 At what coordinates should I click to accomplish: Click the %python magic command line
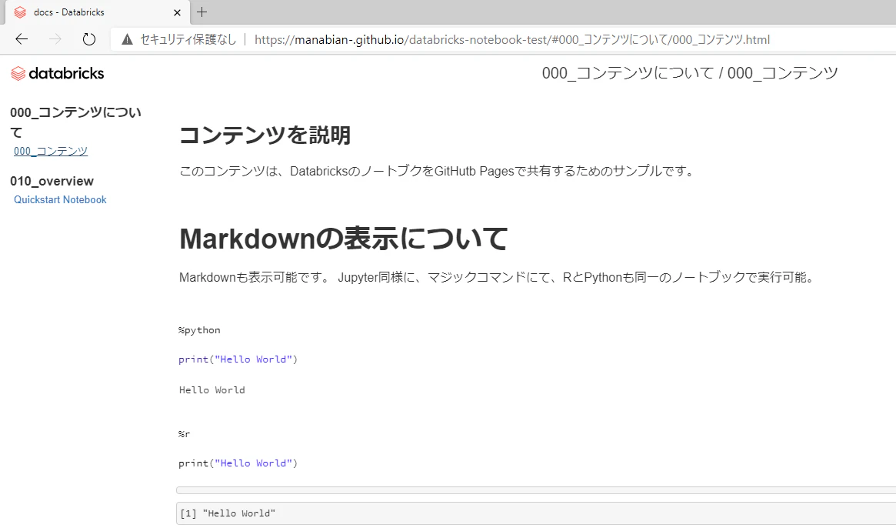pyautogui.click(x=199, y=330)
